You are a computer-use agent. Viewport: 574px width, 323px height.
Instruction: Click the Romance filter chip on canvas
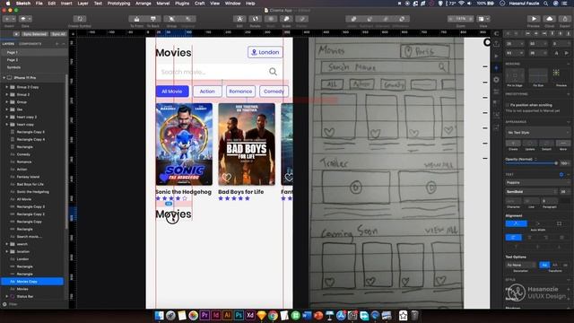(240, 92)
